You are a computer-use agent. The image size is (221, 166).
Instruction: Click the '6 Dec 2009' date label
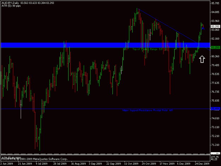coord(184,164)
